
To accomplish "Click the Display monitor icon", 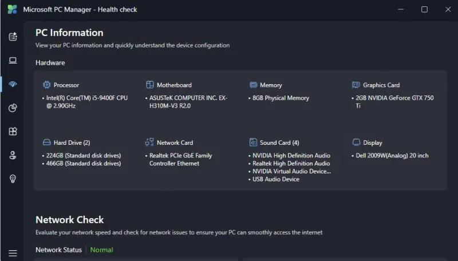I will (x=356, y=143).
